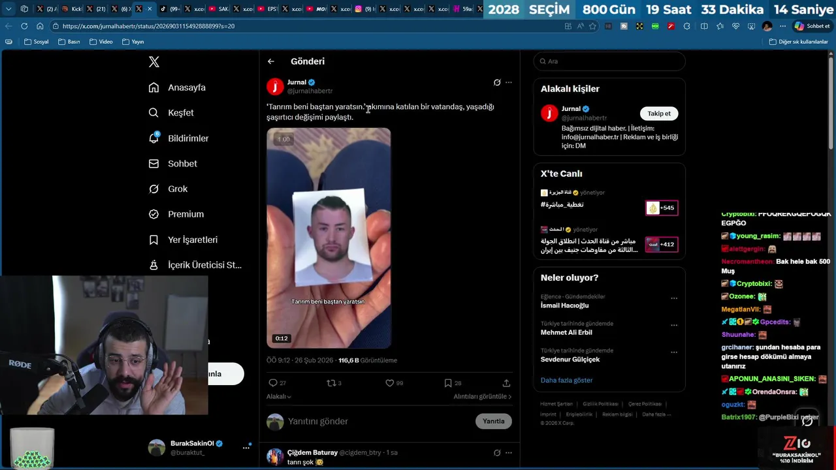
Task: Open more options for Sevdenur Gülçiçek trend
Action: tap(674, 352)
